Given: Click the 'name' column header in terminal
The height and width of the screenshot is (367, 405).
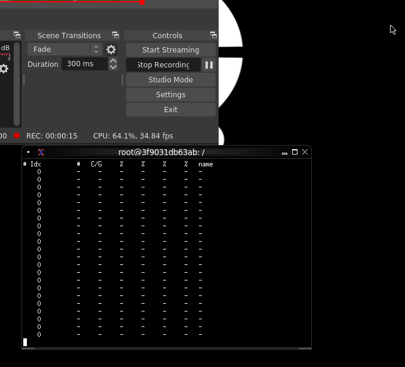Looking at the screenshot, I should click(x=205, y=164).
